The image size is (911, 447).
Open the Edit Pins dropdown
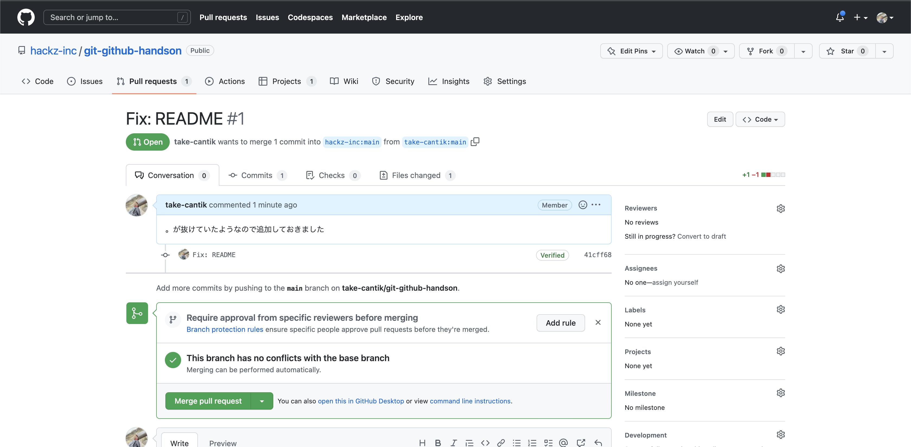point(631,51)
